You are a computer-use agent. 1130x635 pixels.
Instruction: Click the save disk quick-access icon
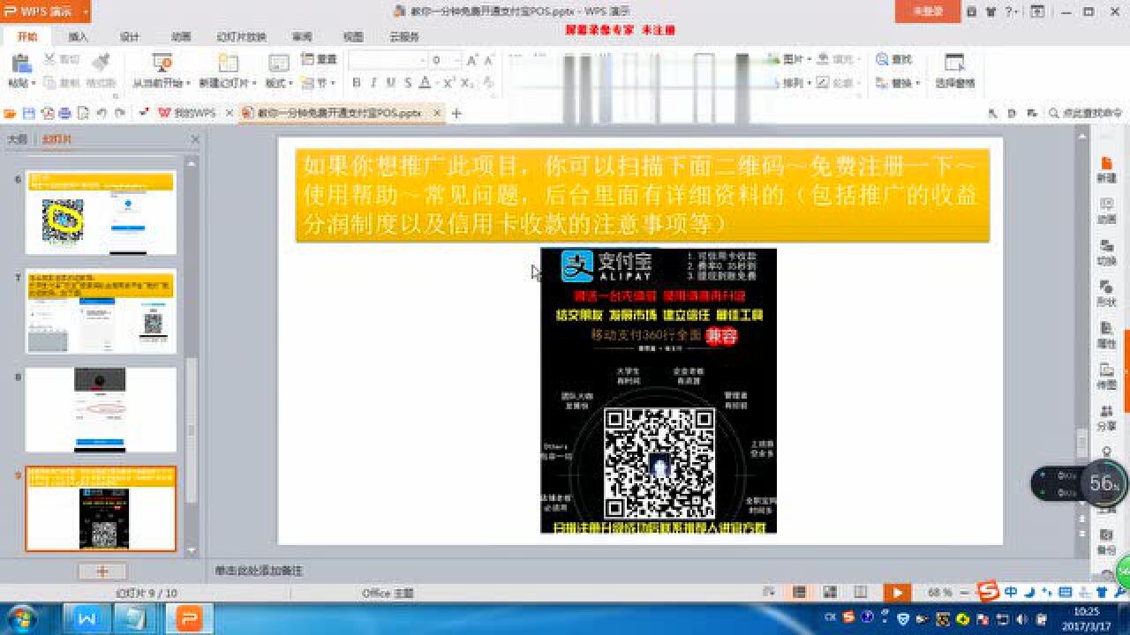[28, 114]
